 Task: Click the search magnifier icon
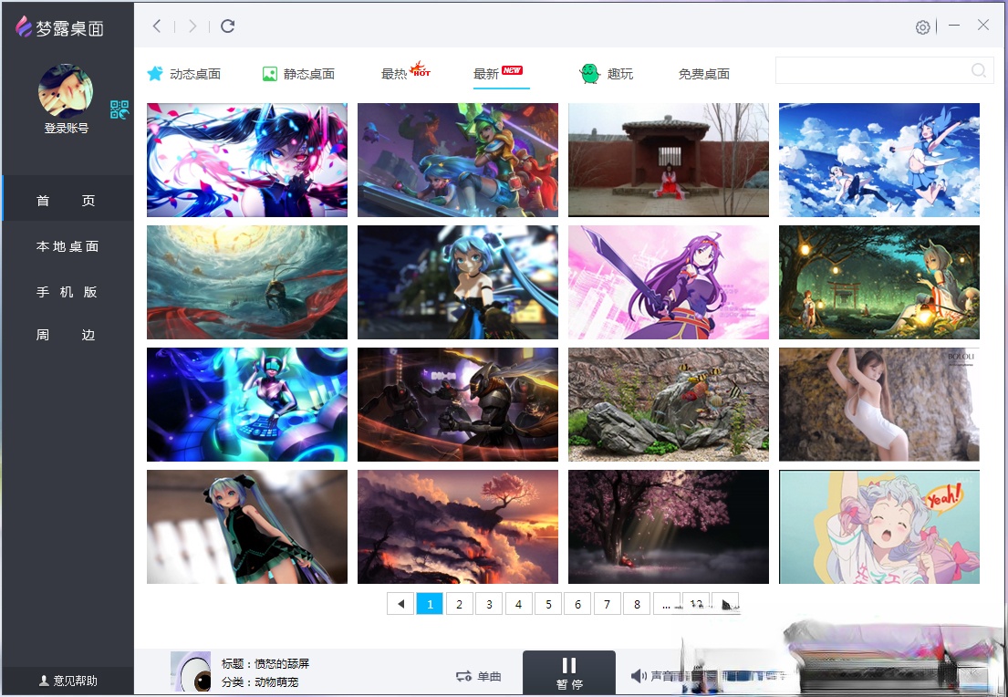click(x=979, y=71)
